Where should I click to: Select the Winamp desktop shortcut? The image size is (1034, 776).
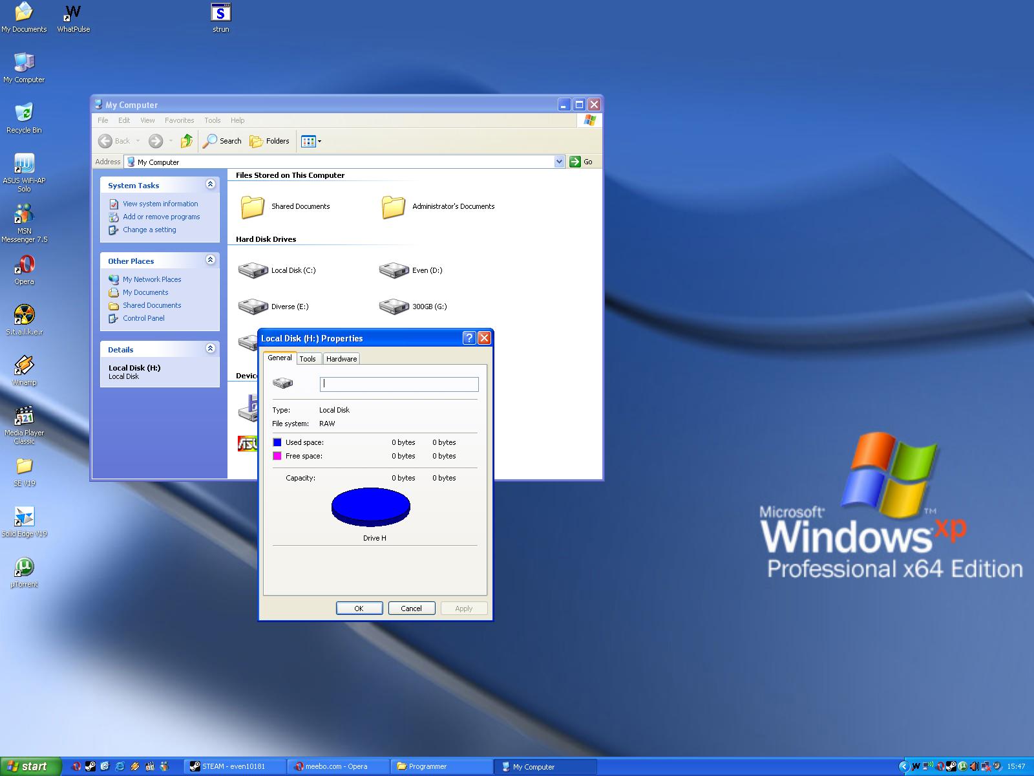coord(24,371)
